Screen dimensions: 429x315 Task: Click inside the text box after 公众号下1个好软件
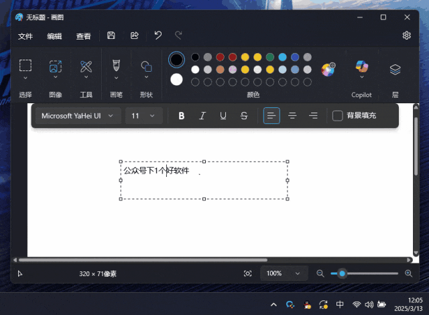coord(190,171)
